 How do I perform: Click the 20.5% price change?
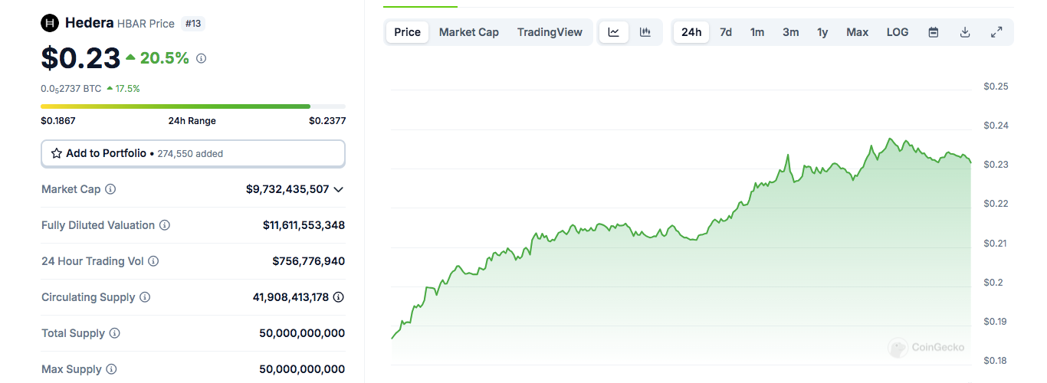click(158, 58)
